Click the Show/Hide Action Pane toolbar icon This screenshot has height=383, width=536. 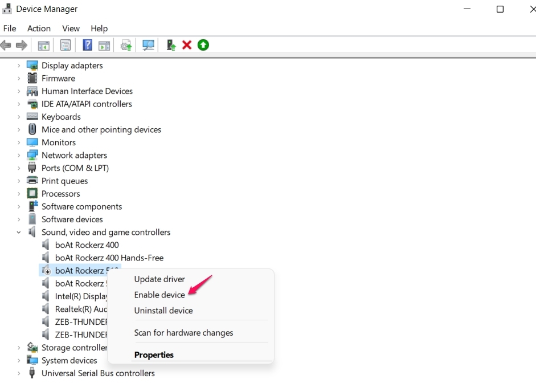tap(104, 45)
